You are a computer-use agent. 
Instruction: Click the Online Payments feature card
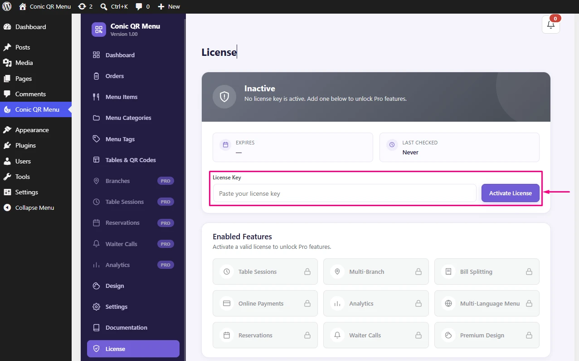tap(265, 303)
